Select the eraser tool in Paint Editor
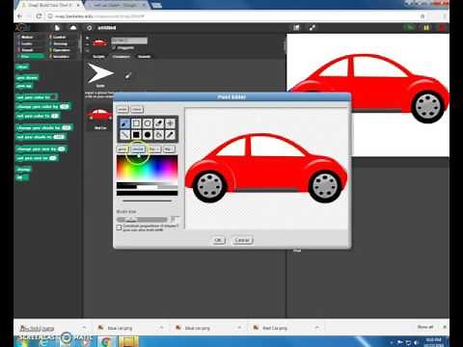 [158, 123]
